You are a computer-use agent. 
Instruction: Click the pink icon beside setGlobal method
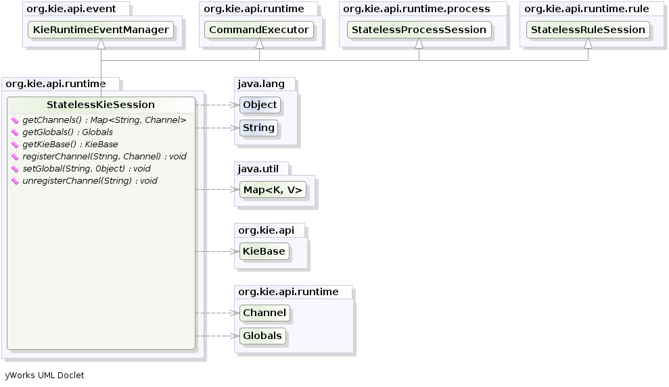coord(15,169)
